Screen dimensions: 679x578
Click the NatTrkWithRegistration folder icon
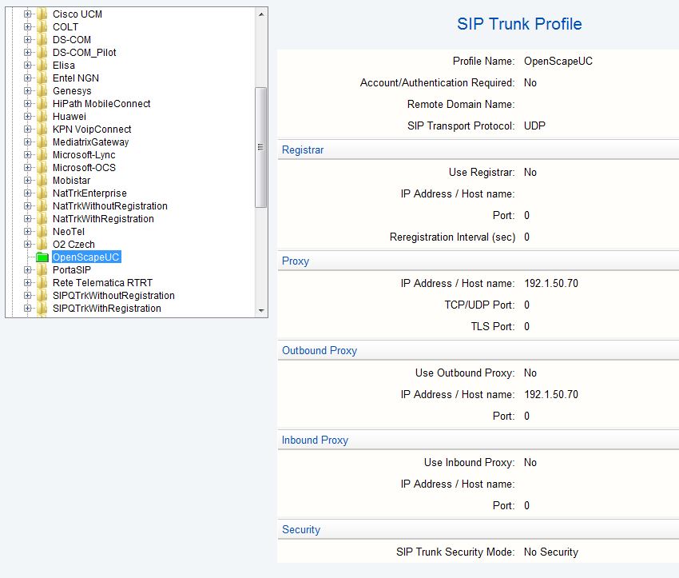(x=42, y=219)
